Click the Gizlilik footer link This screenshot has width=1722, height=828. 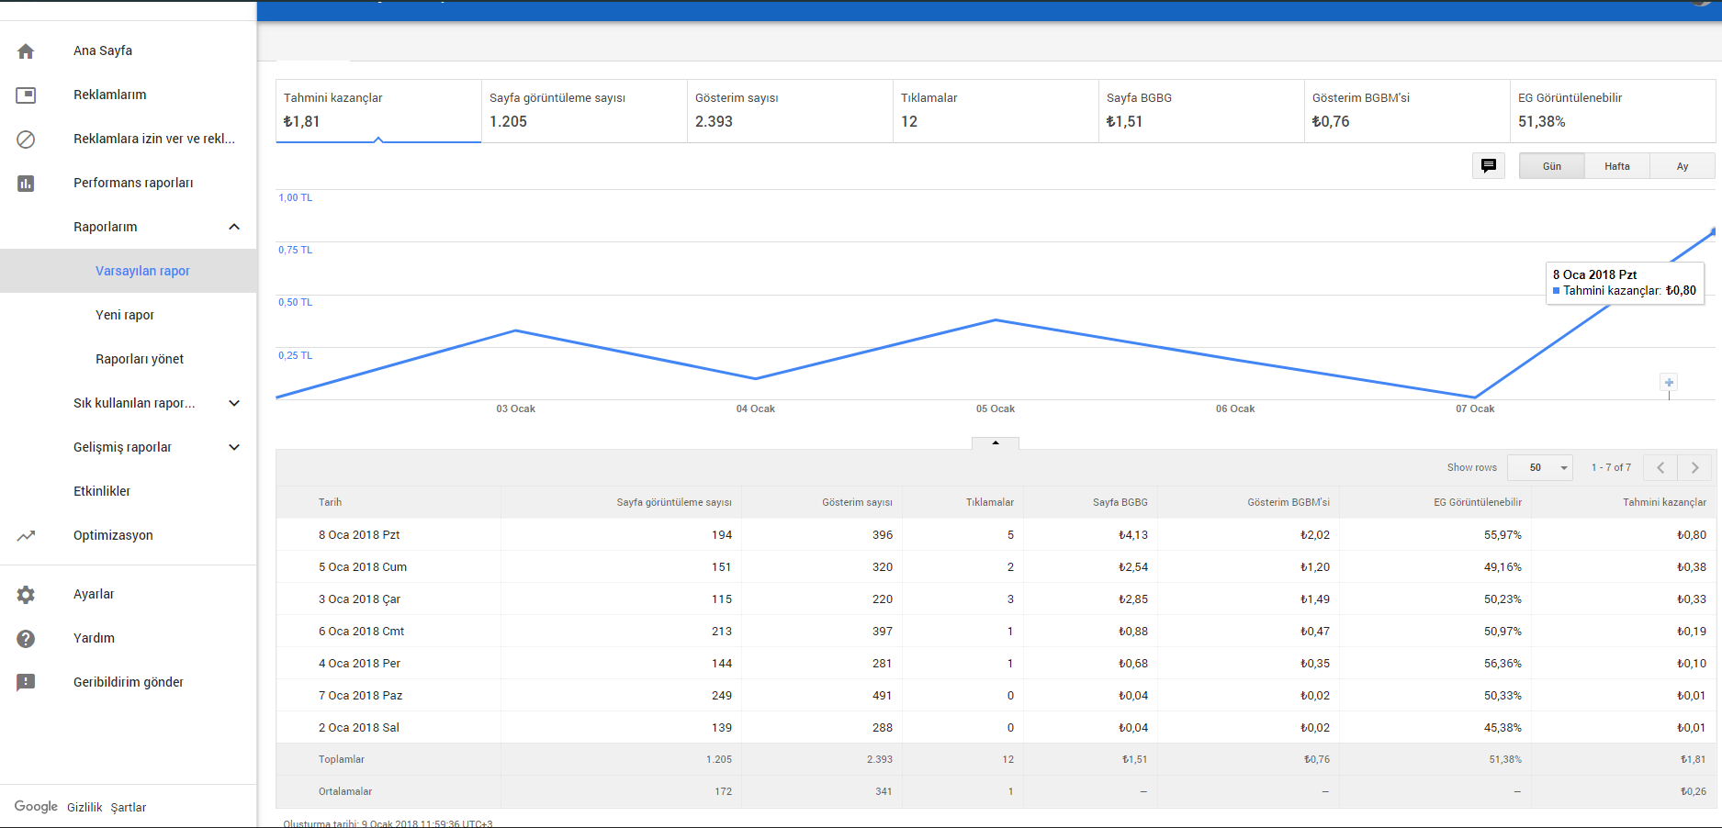click(x=84, y=808)
